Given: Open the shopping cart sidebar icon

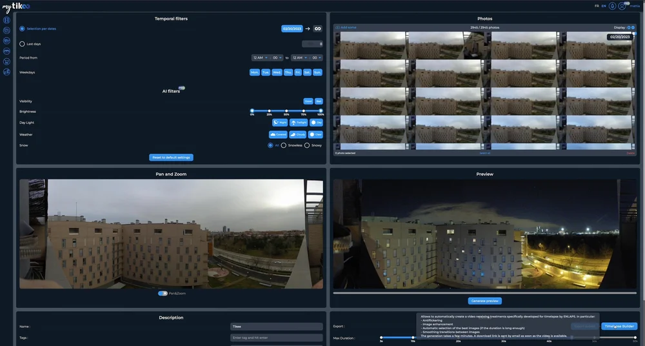Looking at the screenshot, I should 6,61.
